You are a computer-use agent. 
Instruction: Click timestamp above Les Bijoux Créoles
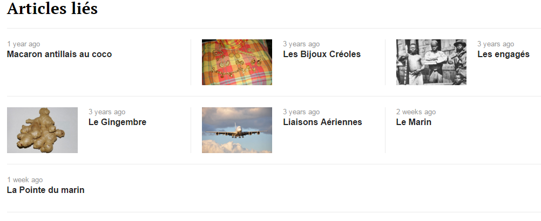[x=301, y=44]
